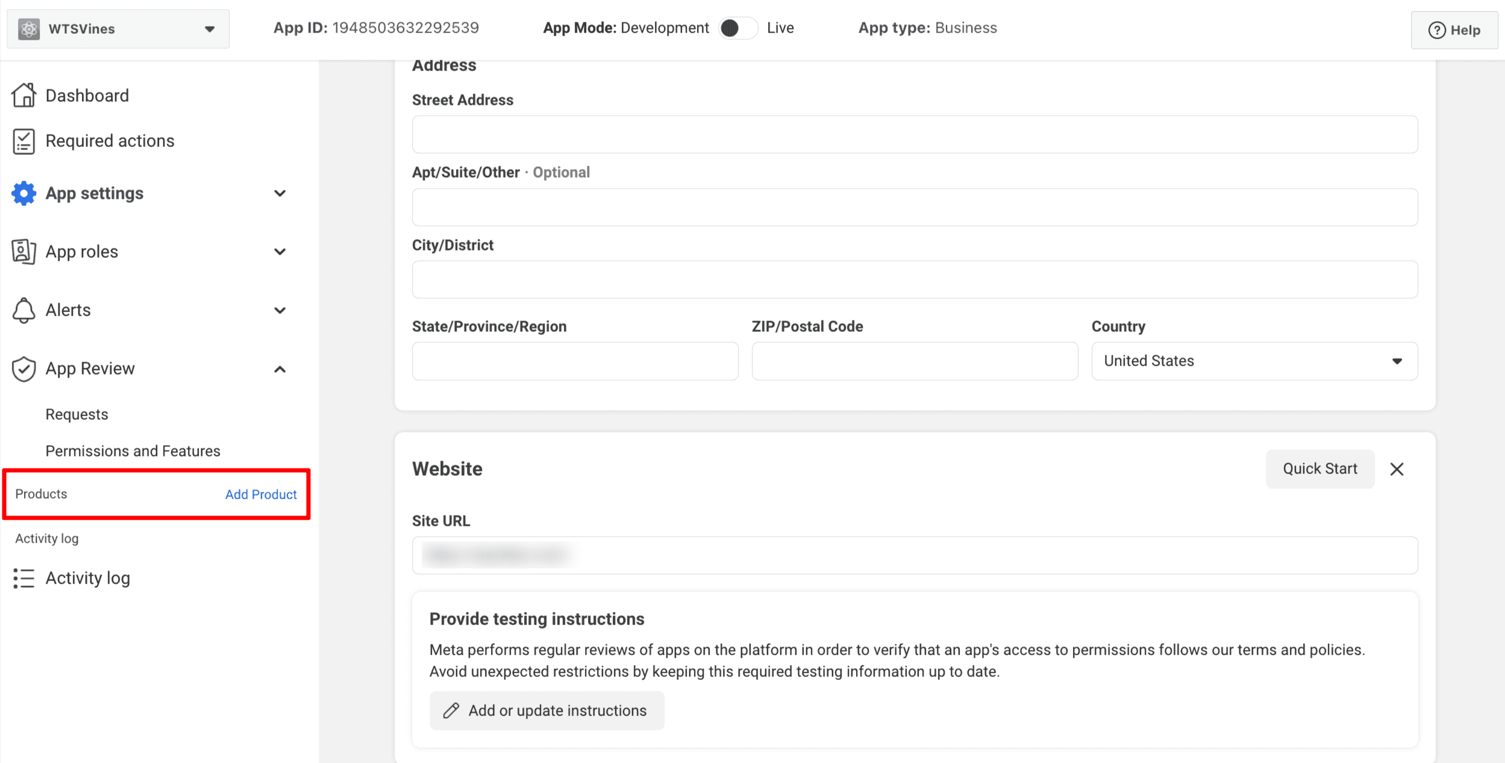Open the WTSVines app selector dropdown
1505x763 pixels.
[118, 29]
